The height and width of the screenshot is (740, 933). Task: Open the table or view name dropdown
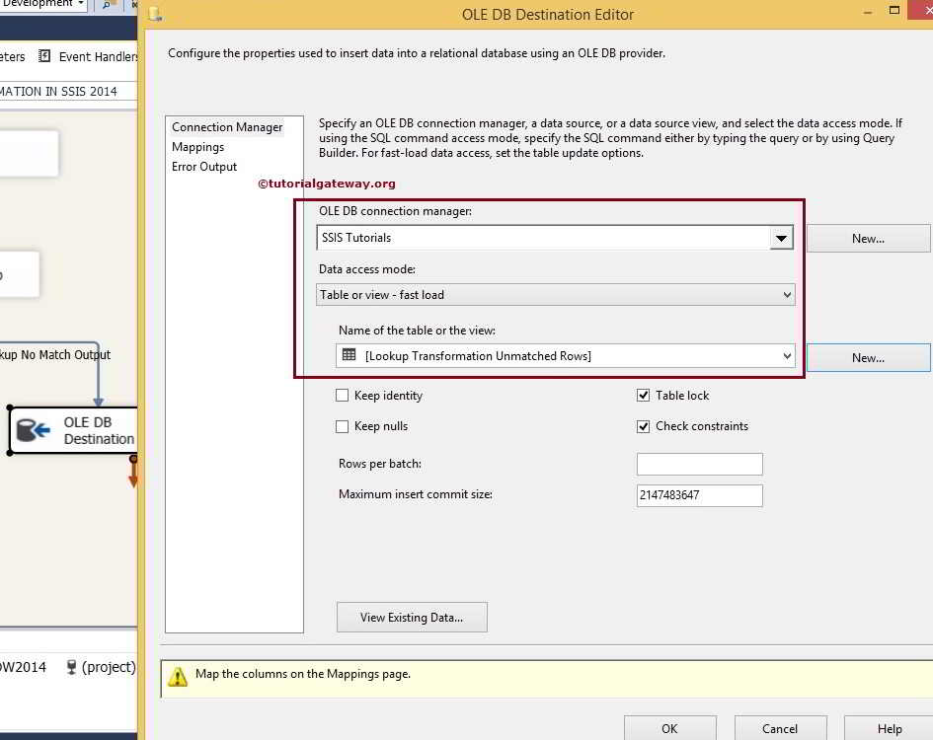click(x=787, y=356)
